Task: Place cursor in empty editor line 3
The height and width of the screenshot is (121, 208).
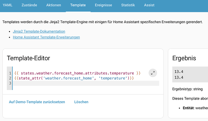Action: 86,83
